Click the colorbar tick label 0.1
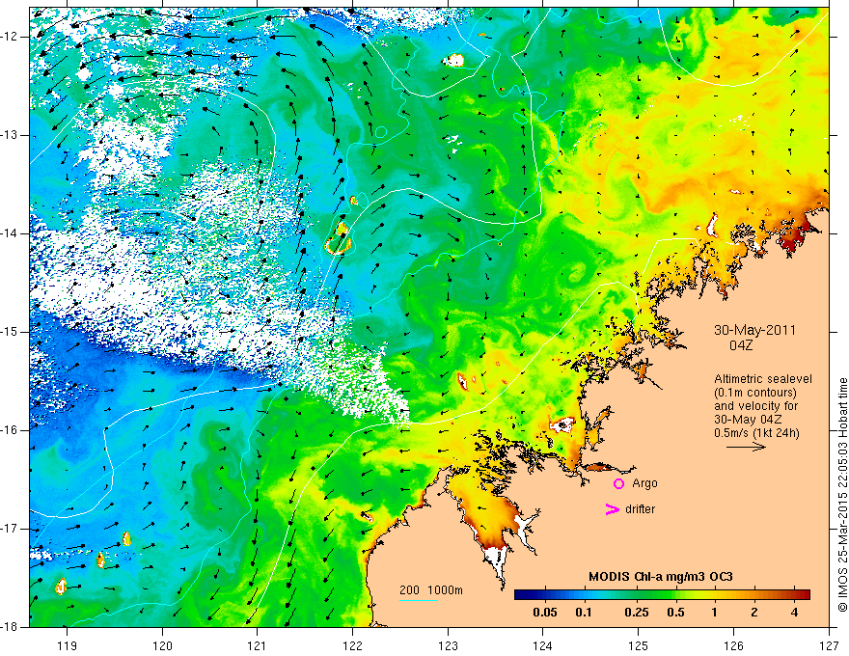 point(583,613)
